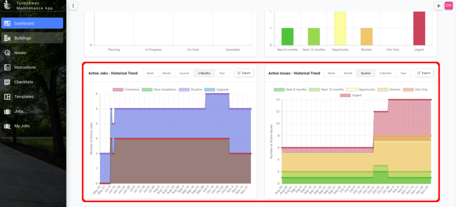Open the DR user avatar menu

point(448,5)
